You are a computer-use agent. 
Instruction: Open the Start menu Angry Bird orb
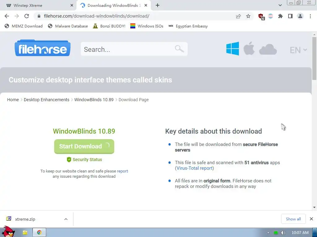coord(8,232)
